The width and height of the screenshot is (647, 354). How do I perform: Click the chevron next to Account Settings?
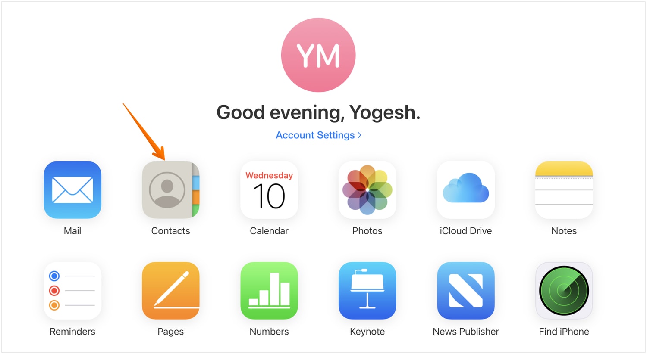pyautogui.click(x=359, y=135)
